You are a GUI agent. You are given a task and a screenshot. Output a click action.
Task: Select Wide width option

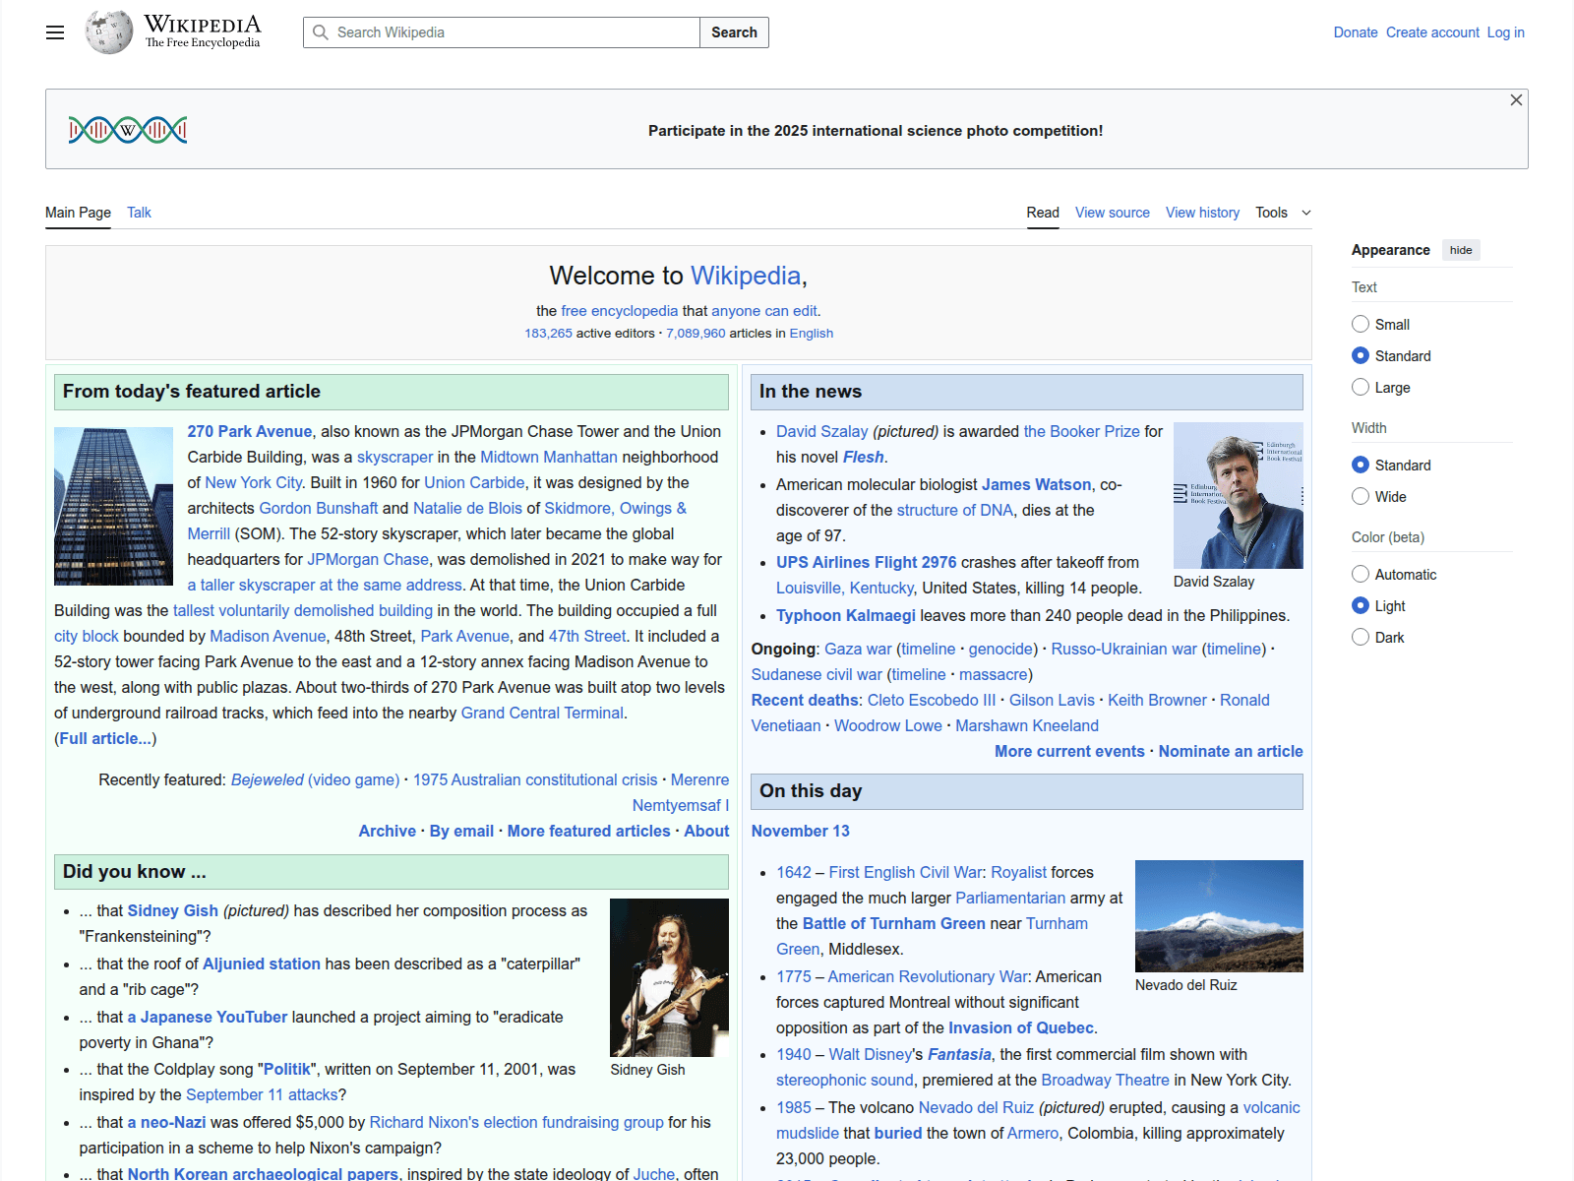1361,496
